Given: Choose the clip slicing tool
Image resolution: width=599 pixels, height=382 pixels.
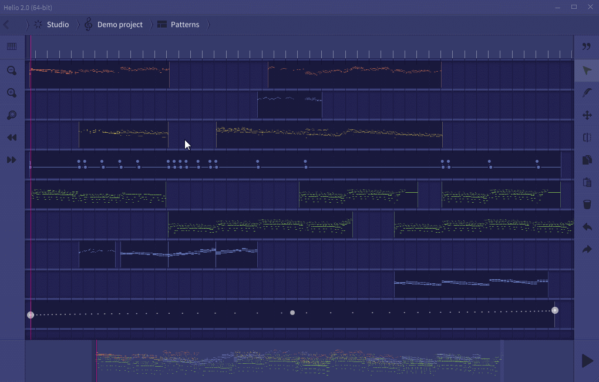Looking at the screenshot, I should 587,138.
